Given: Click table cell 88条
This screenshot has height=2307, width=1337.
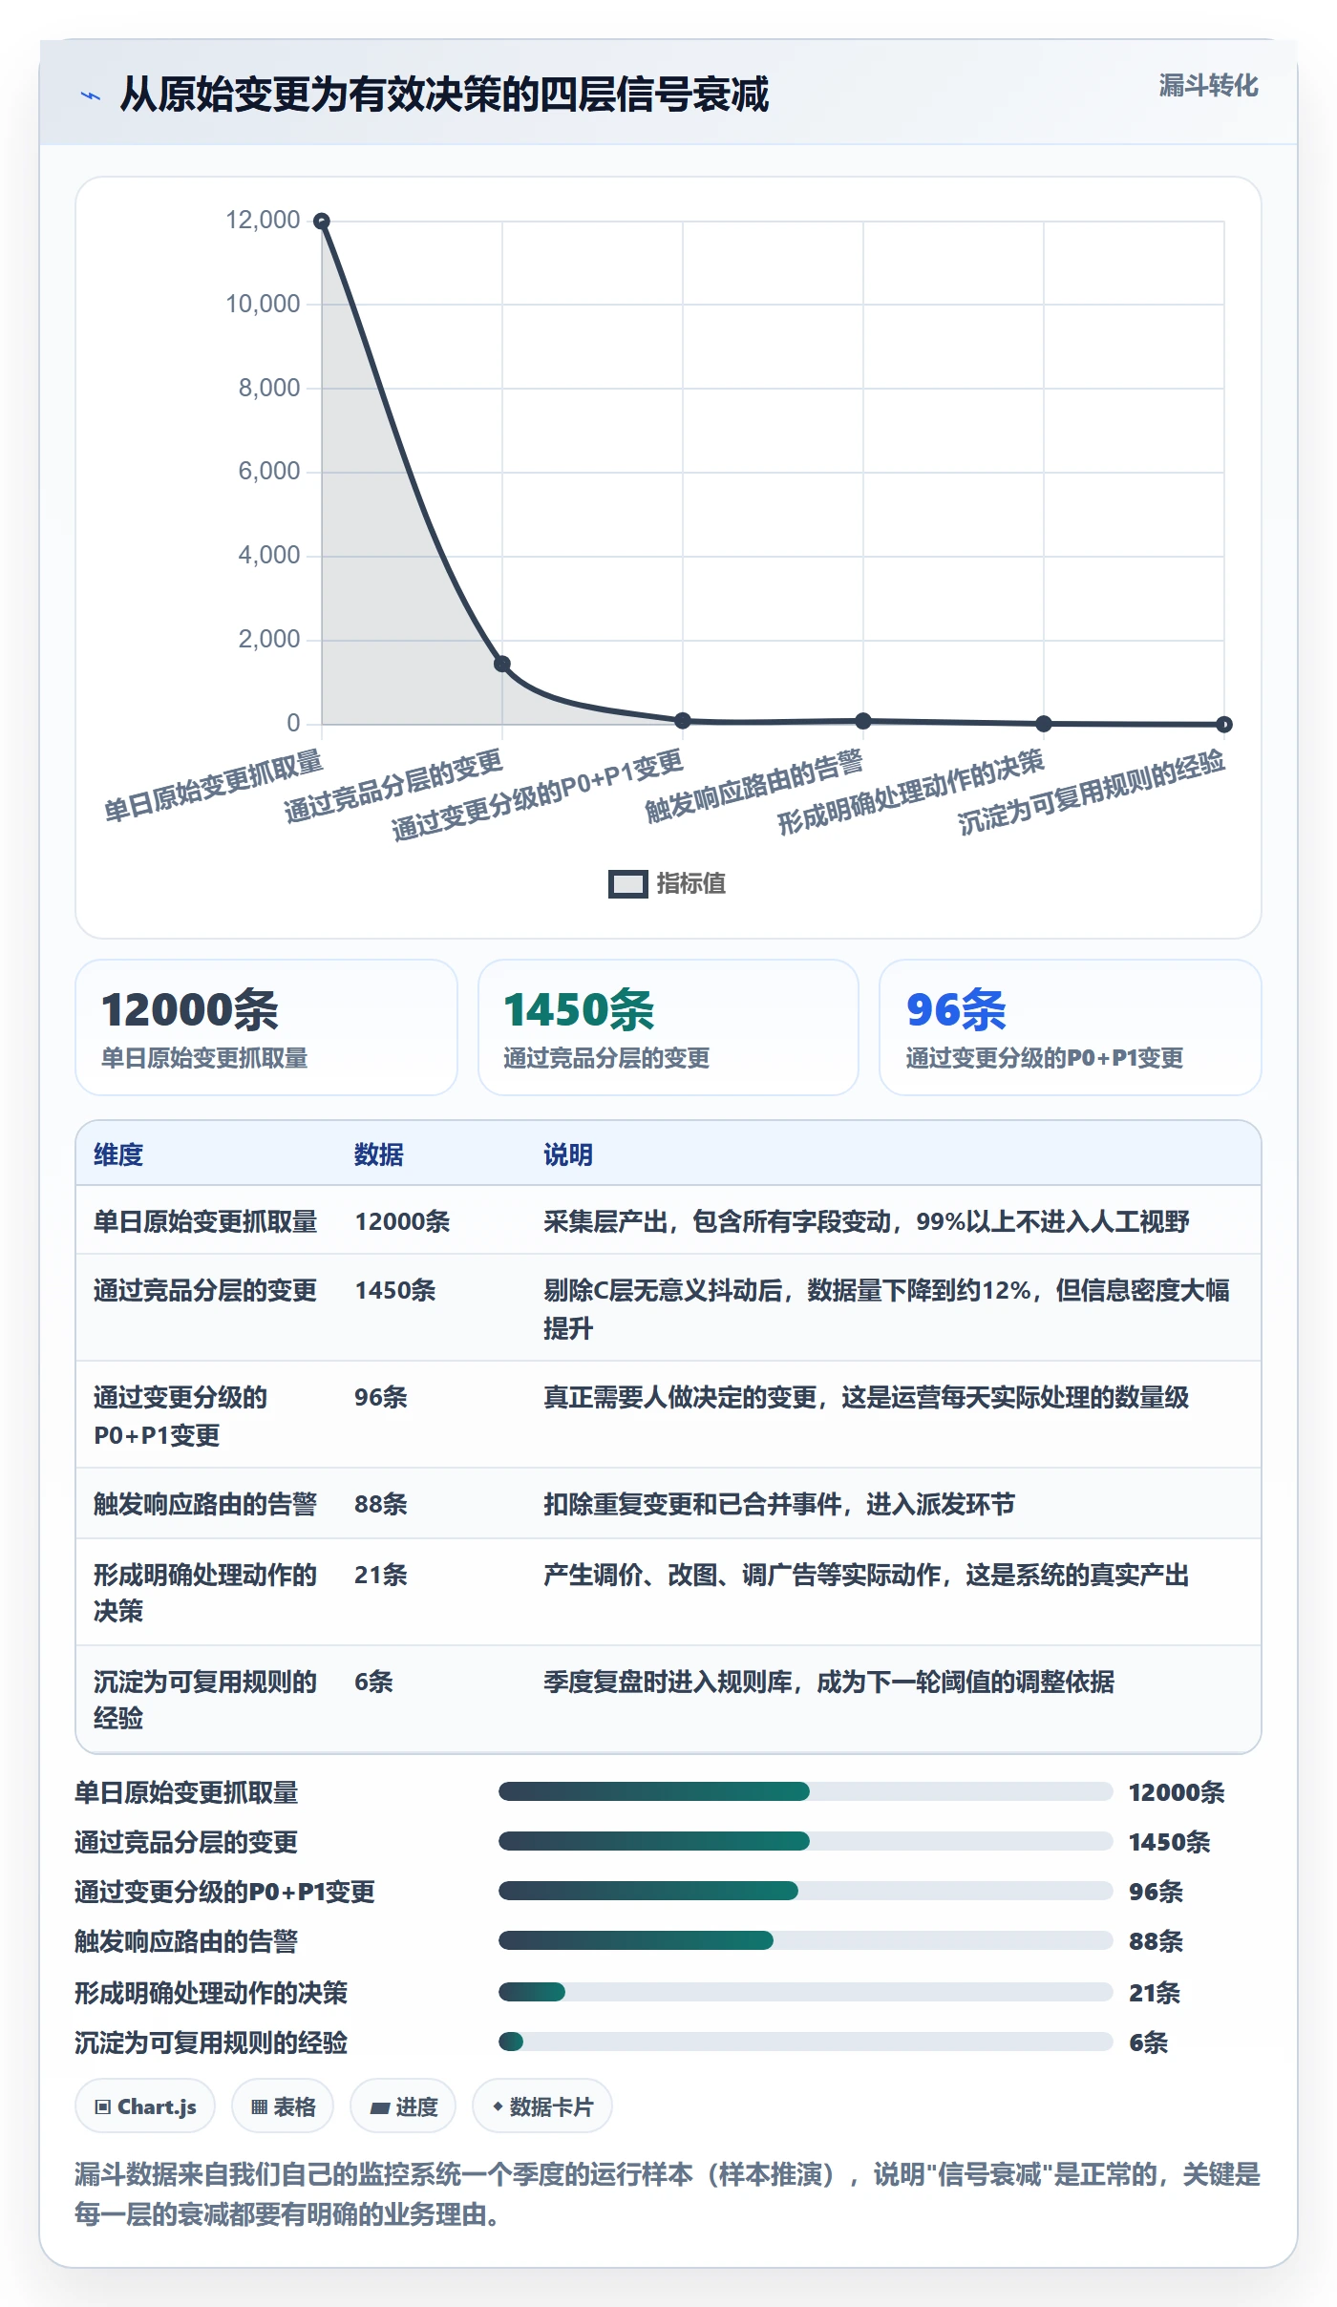Looking at the screenshot, I should (x=381, y=1505).
